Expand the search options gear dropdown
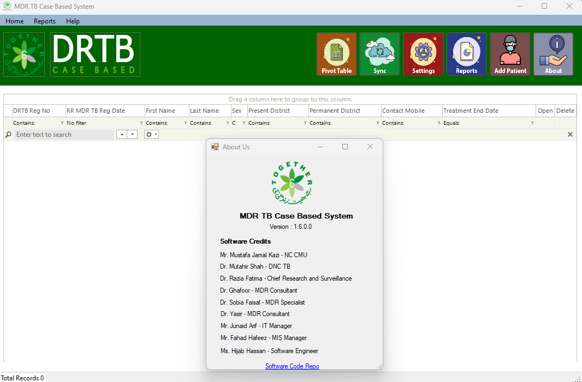 [151, 135]
